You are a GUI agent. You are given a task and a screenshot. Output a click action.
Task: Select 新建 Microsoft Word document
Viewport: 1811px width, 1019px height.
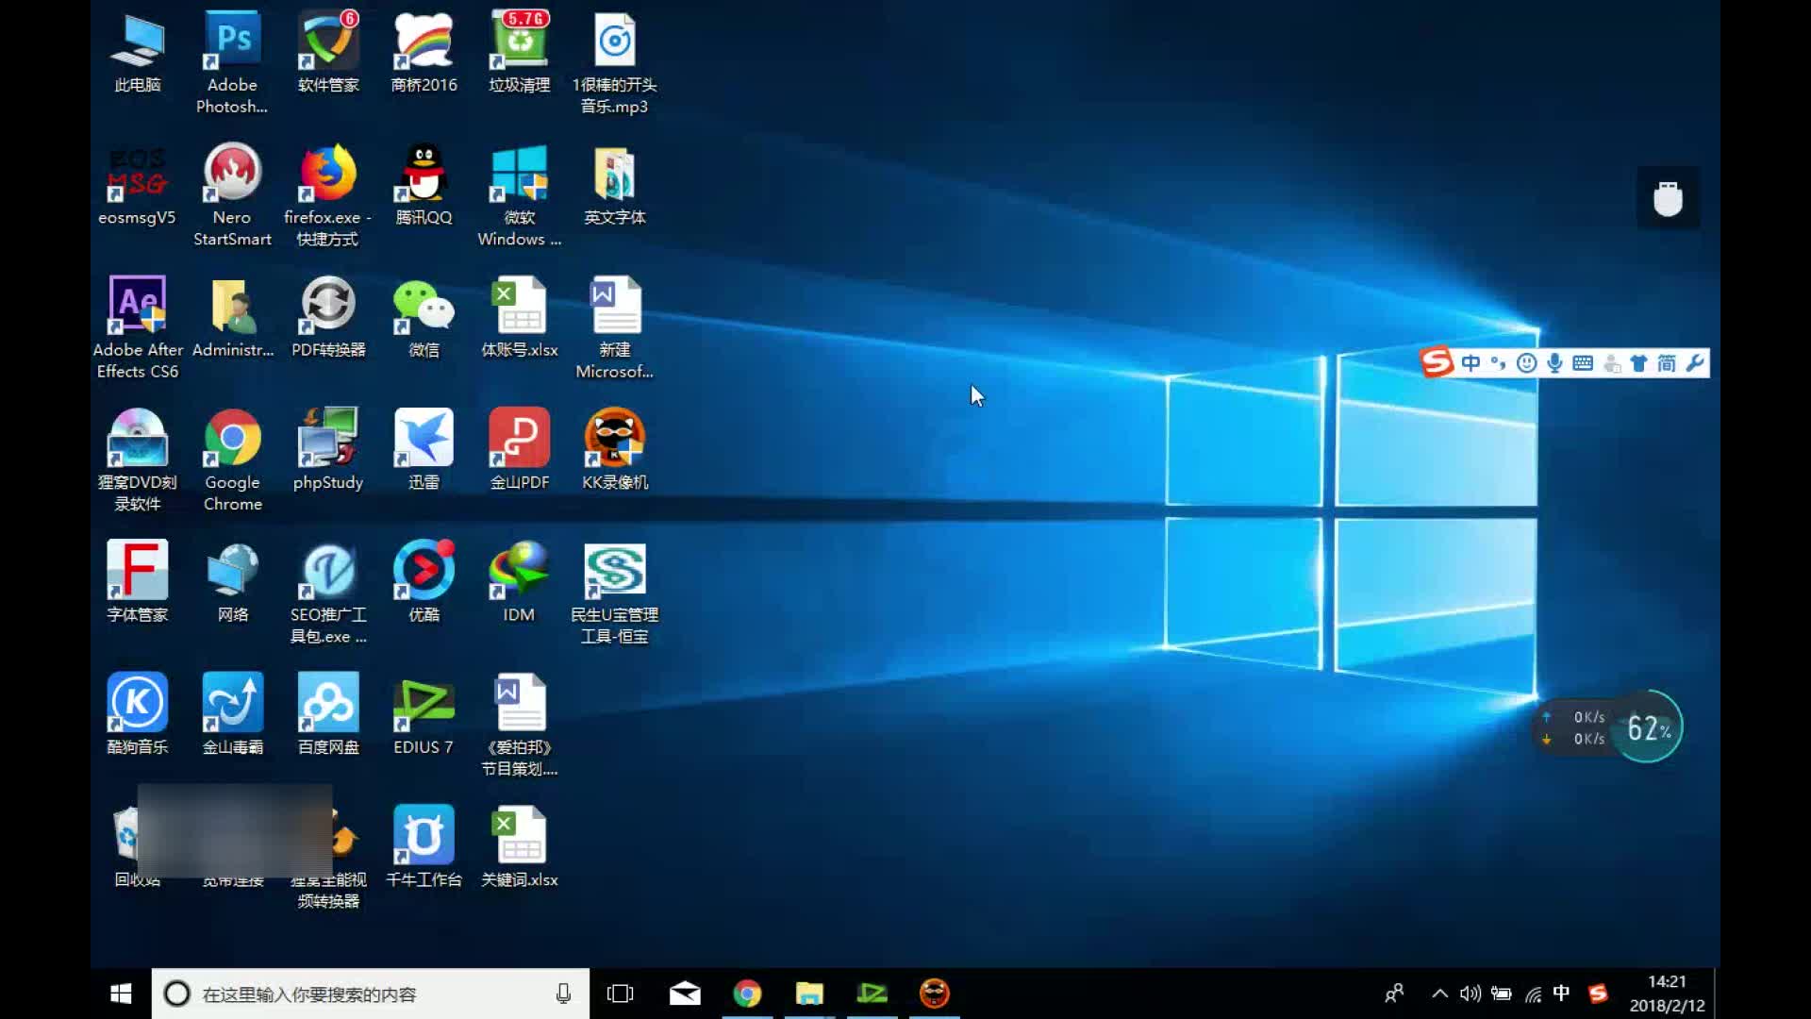tap(614, 327)
